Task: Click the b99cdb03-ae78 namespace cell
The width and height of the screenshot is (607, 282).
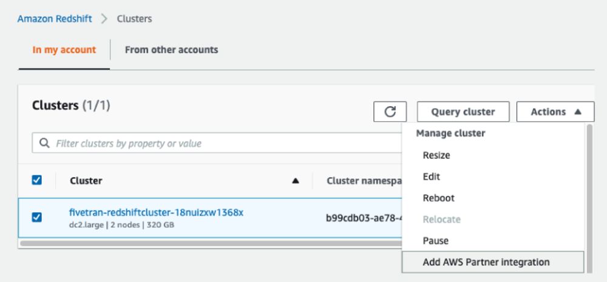Action: coord(364,218)
